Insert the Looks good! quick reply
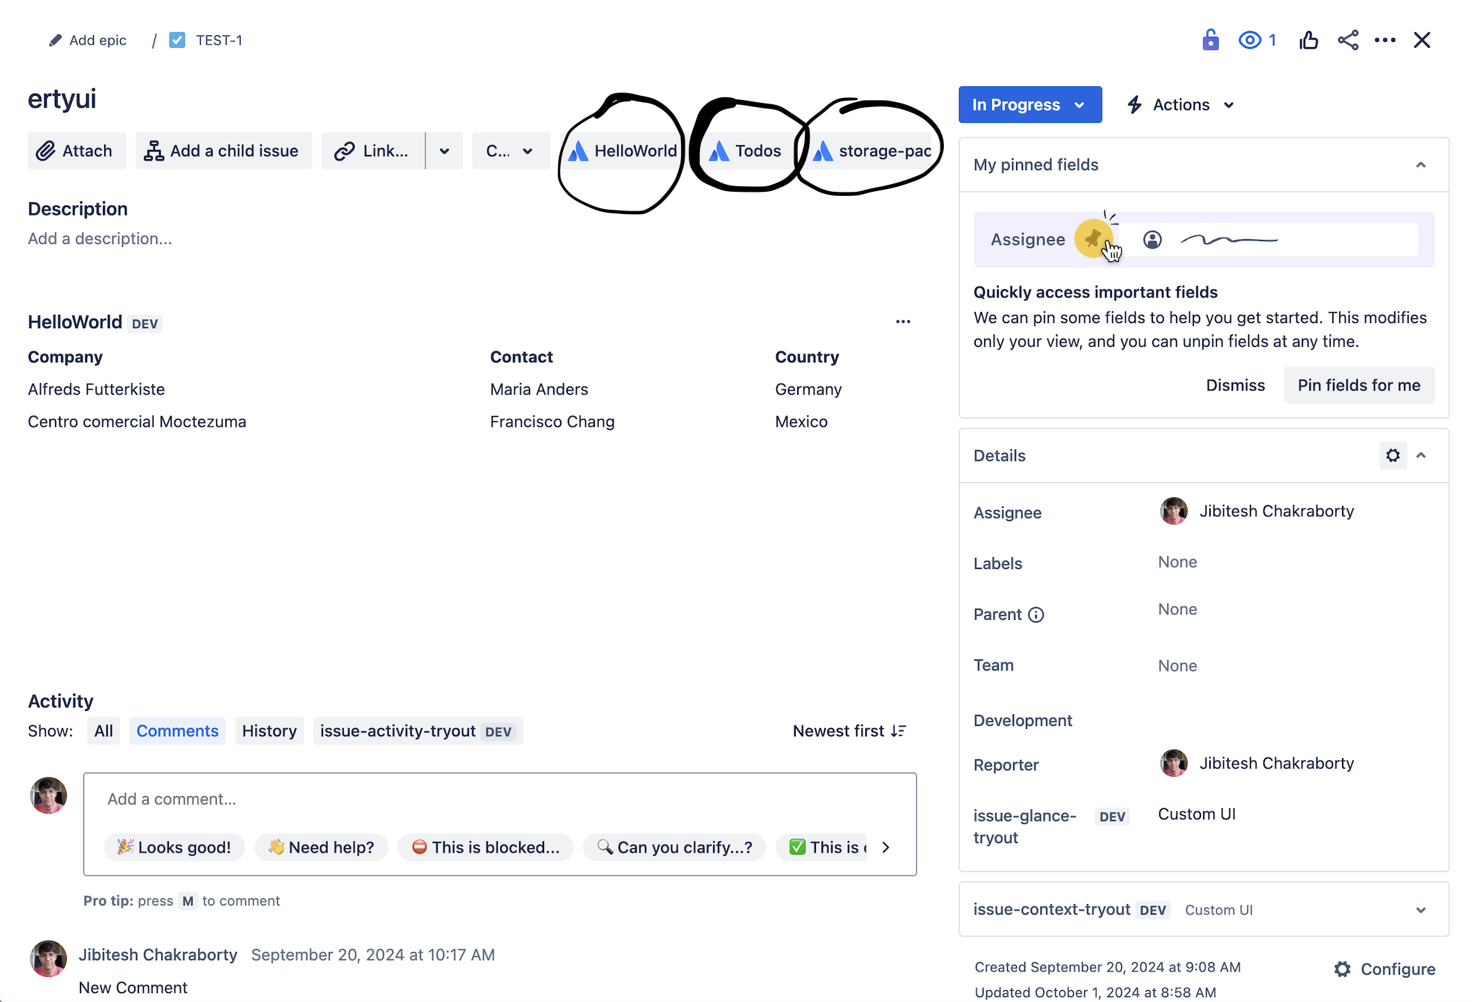The width and height of the screenshot is (1472, 1002). click(174, 847)
